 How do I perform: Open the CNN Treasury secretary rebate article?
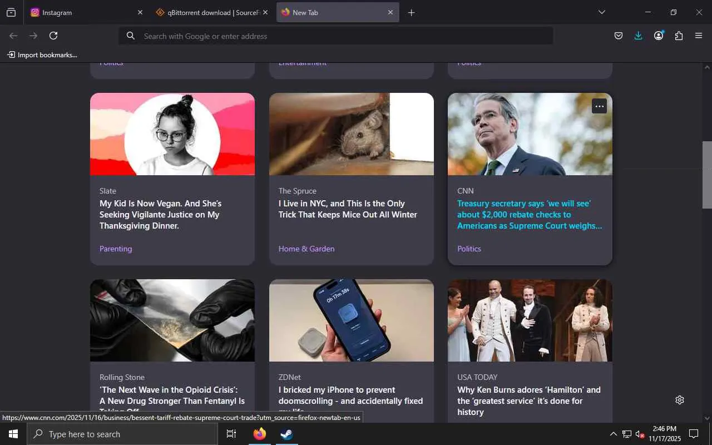click(530, 215)
